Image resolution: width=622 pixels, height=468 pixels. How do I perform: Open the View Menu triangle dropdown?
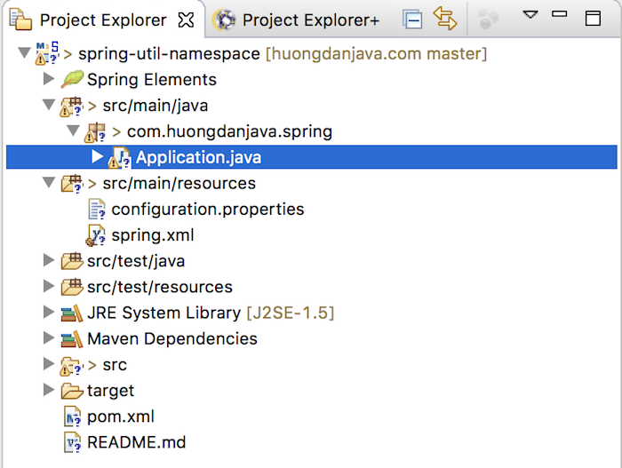pyautogui.click(x=530, y=15)
